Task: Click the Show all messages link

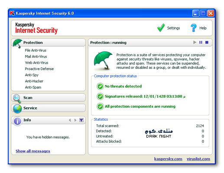Action: click(x=33, y=151)
